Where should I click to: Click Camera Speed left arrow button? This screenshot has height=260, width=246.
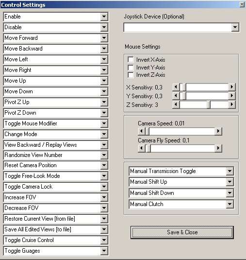pyautogui.click(x=141, y=131)
